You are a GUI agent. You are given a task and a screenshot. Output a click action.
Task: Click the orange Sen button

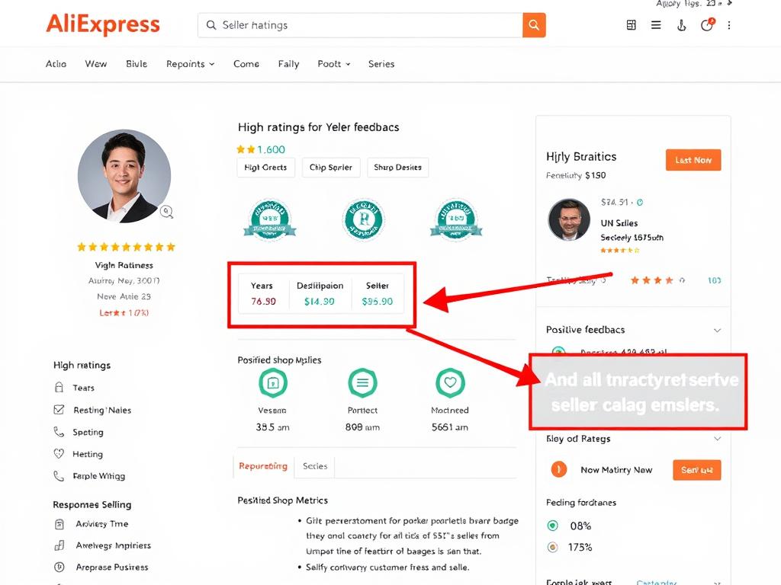click(x=697, y=470)
